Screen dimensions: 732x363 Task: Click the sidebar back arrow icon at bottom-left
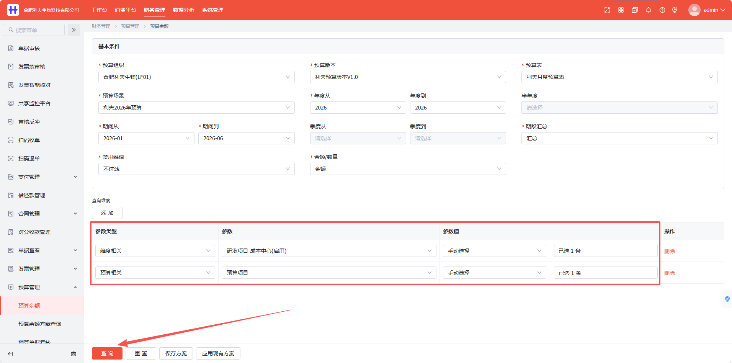click(x=11, y=354)
